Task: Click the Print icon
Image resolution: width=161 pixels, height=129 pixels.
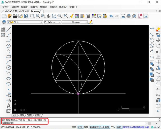Action: coord(123,16)
